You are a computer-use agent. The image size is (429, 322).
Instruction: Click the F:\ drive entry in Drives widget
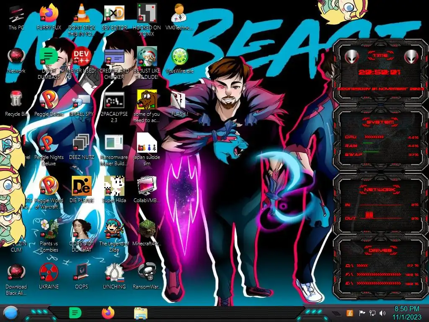tap(382, 274)
